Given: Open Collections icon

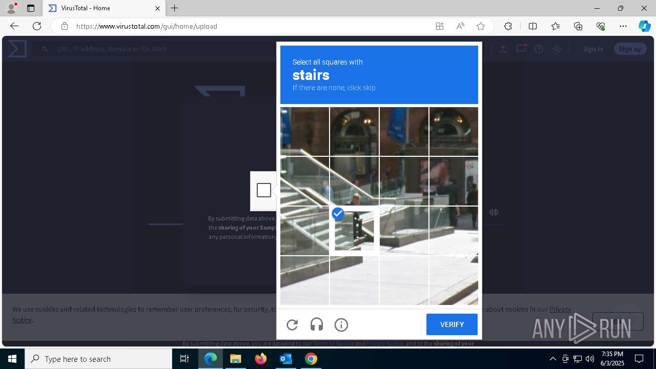Looking at the screenshot, I should 578,26.
